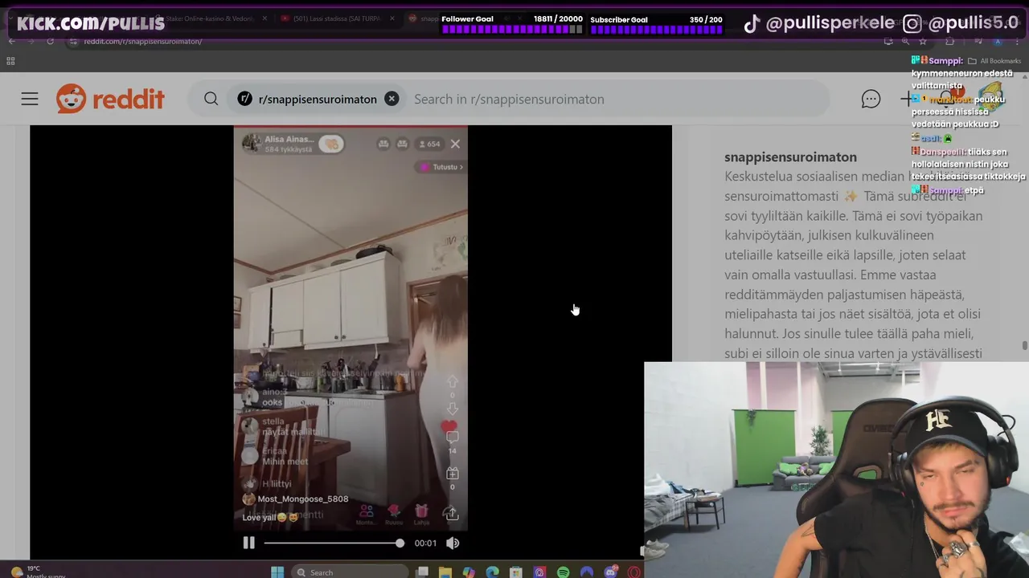
Task: Open Spotify from the taskbar
Action: pos(564,572)
